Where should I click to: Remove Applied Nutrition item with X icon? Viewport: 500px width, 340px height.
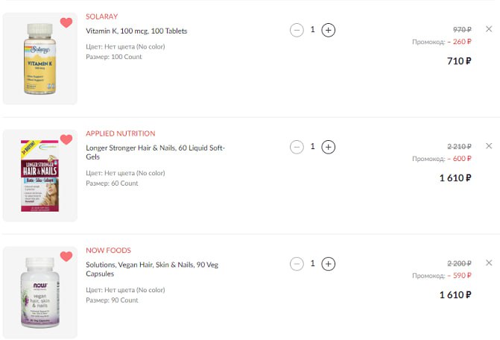coord(489,145)
